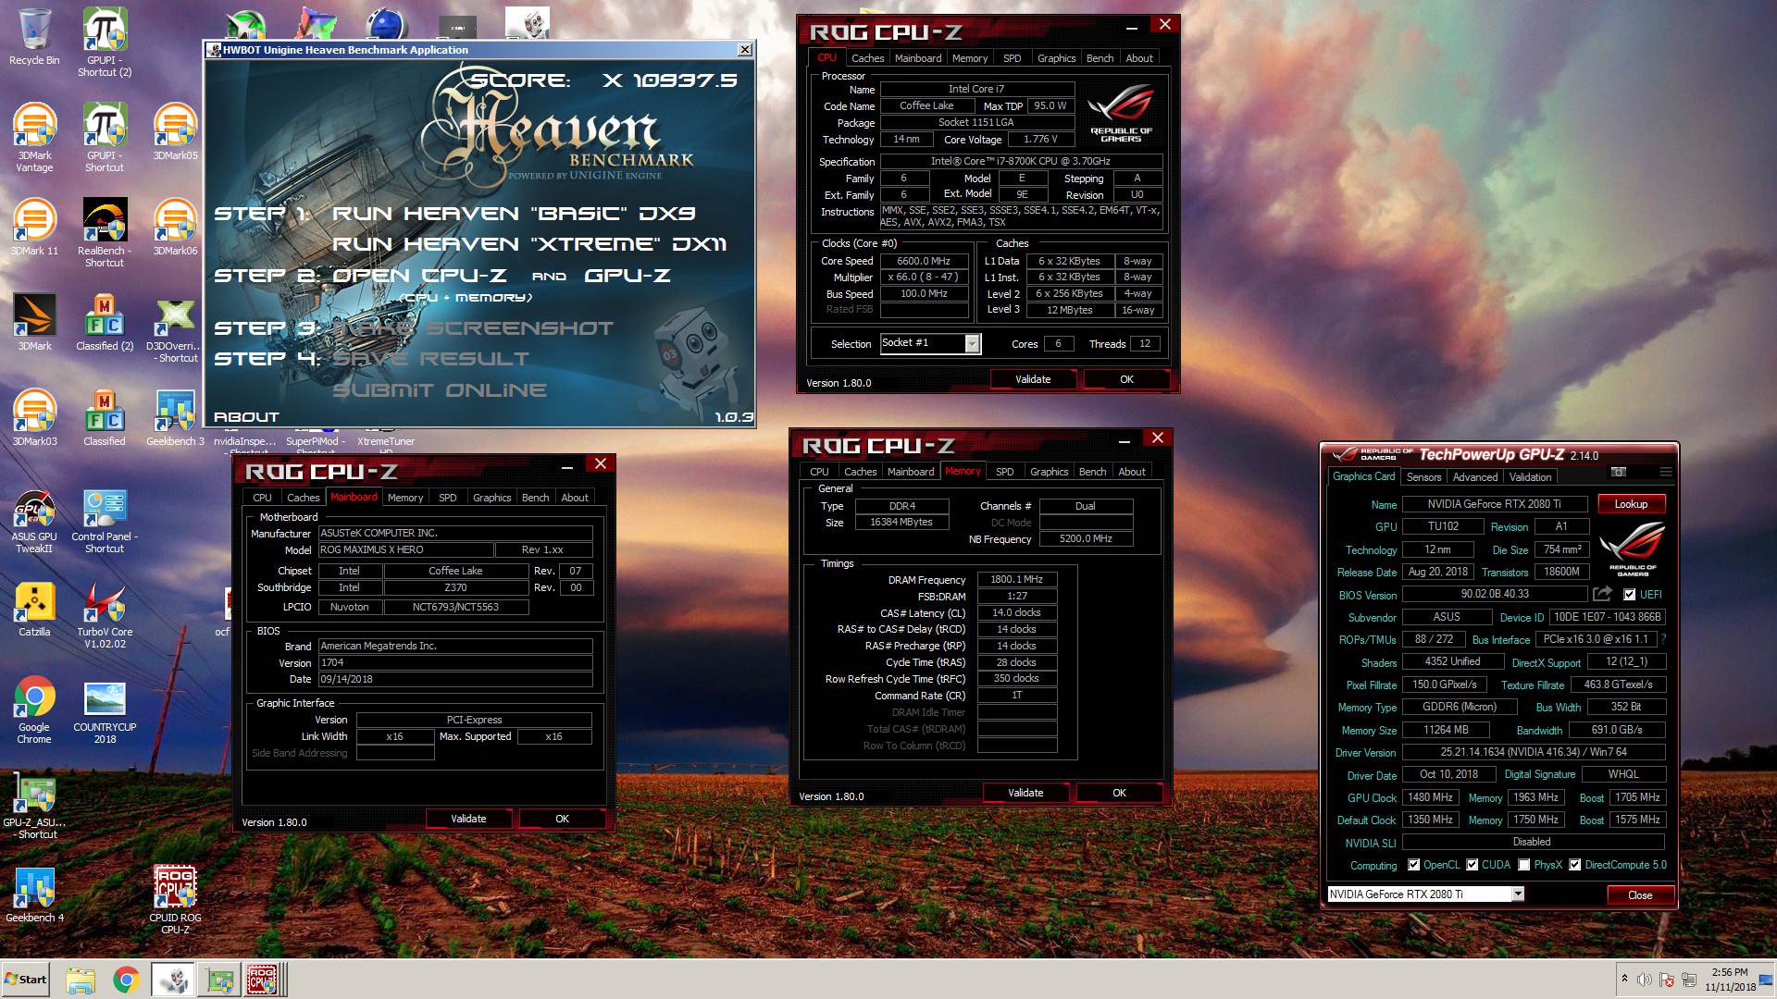Image resolution: width=1777 pixels, height=999 pixels.
Task: Open CPUID ROG CPU-Z desktop icon
Action: click(175, 900)
